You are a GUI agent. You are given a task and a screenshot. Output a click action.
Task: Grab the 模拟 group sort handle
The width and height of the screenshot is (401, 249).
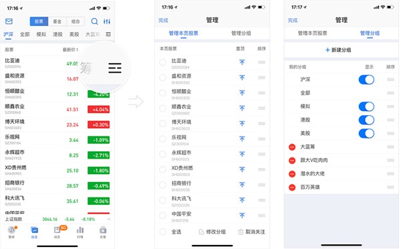pyautogui.click(x=390, y=106)
